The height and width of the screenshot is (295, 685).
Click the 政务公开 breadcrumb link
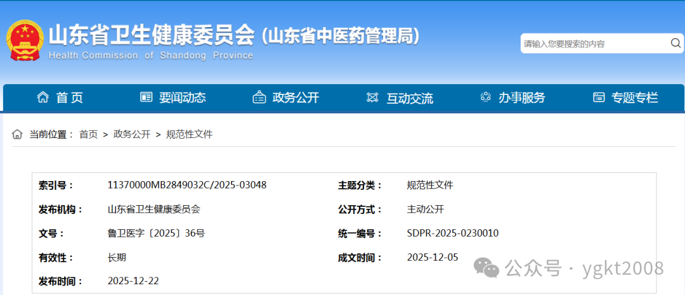pos(132,135)
